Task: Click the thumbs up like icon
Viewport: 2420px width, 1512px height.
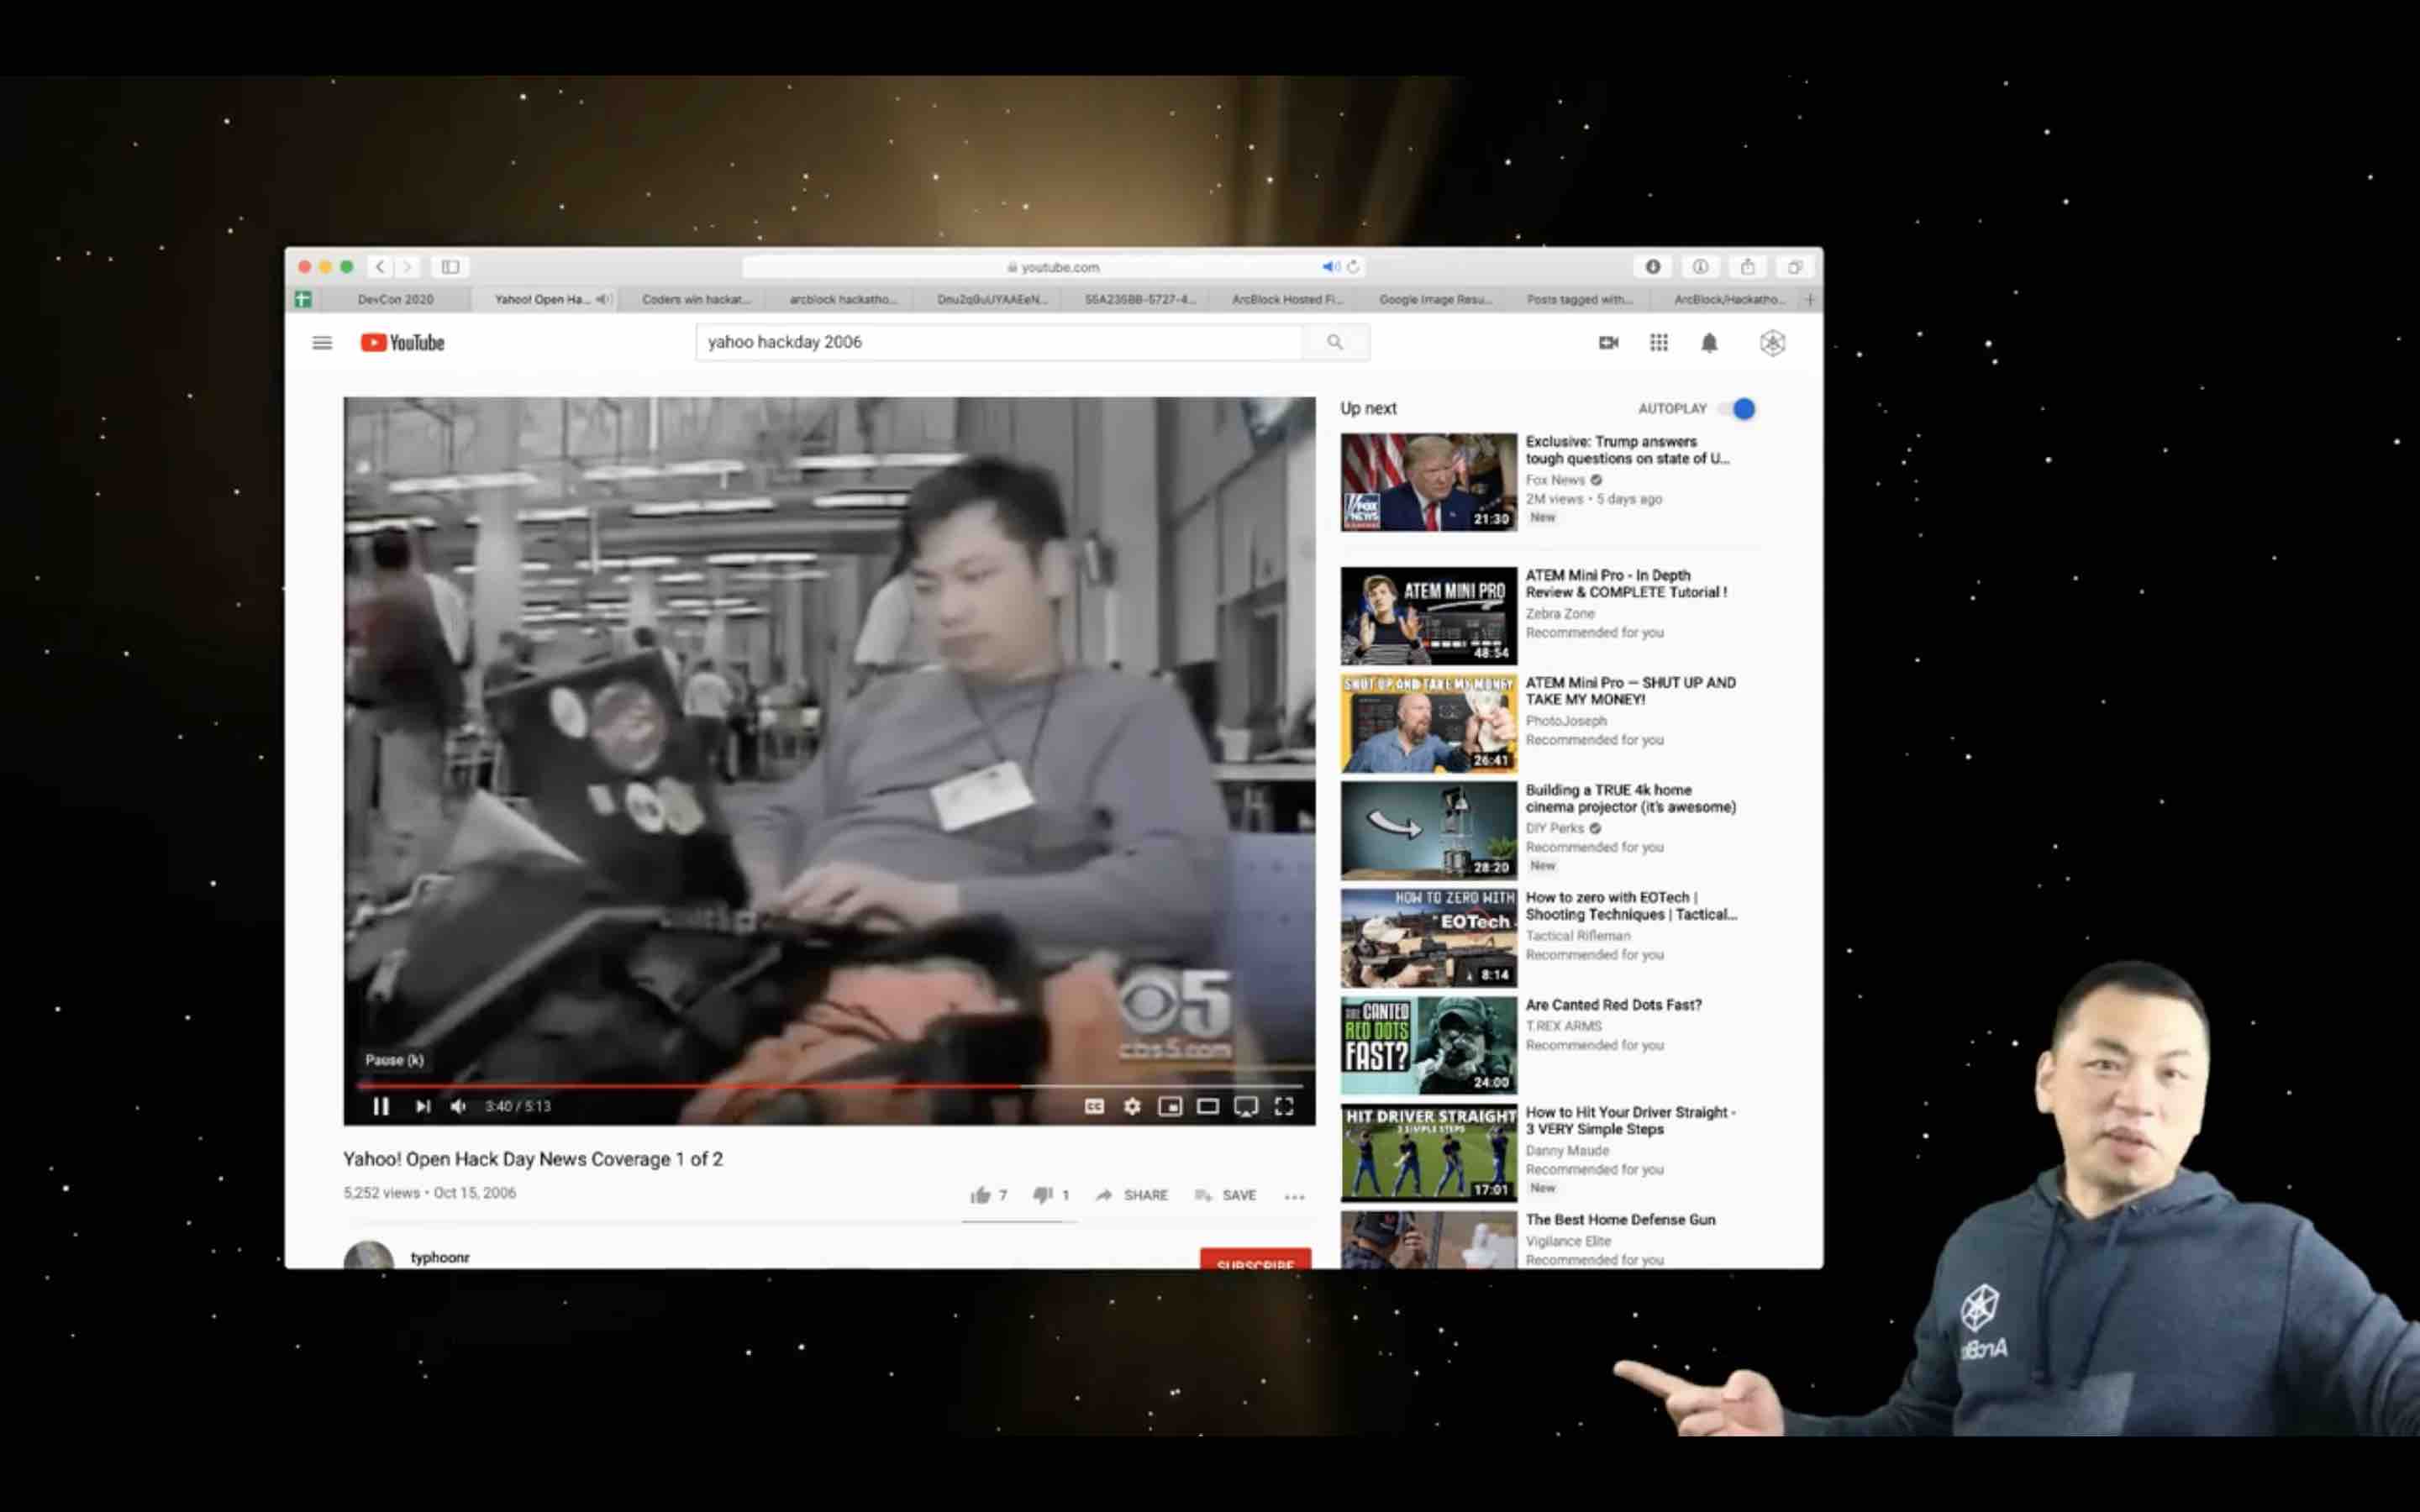Action: (x=980, y=1195)
